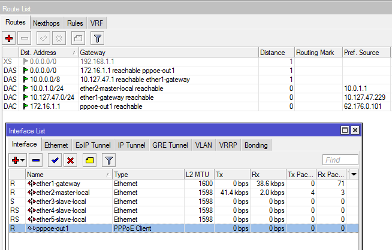Click ether5-slave-local interface icon
Viewport: 392px width, 250px height.
(32, 219)
